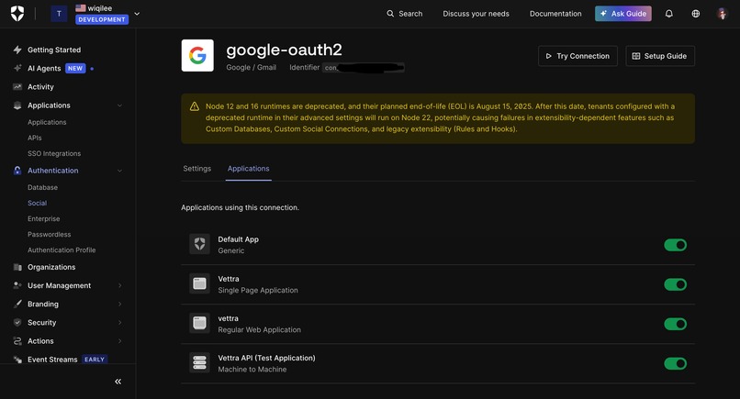Open the Setup Guide
740x399 pixels.
point(660,56)
